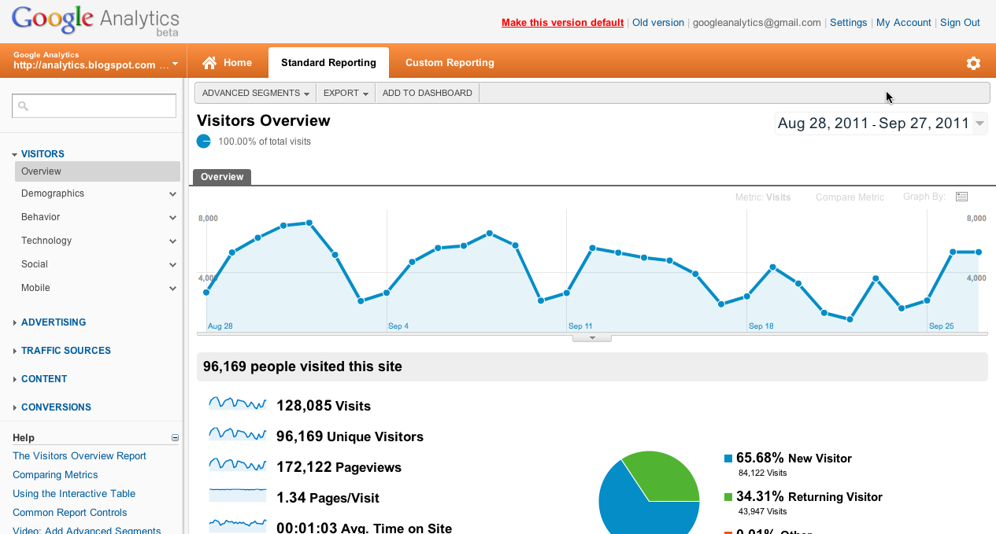Viewport: 996px width, 534px height.
Task: Open the My Account link
Action: pos(904,23)
